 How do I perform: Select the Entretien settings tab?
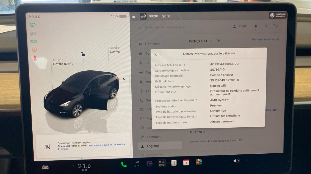coord(151,137)
